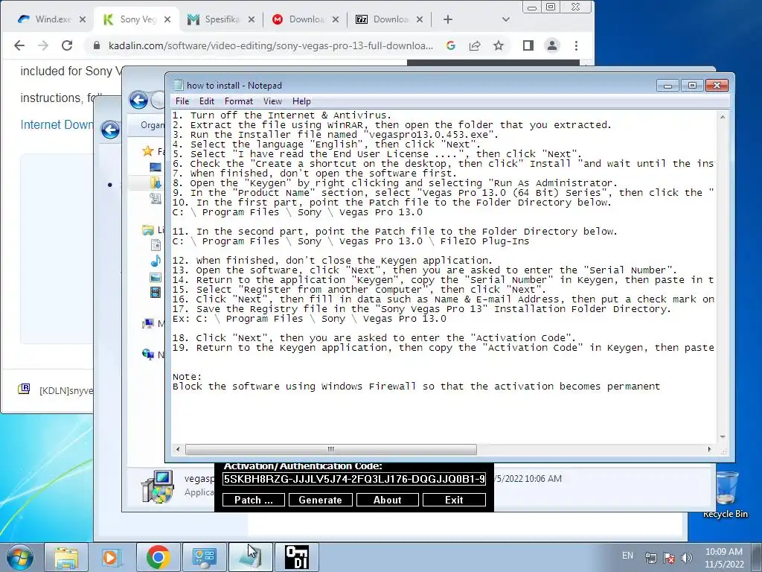Select Computer icon in Explorer sidebar

148,323
